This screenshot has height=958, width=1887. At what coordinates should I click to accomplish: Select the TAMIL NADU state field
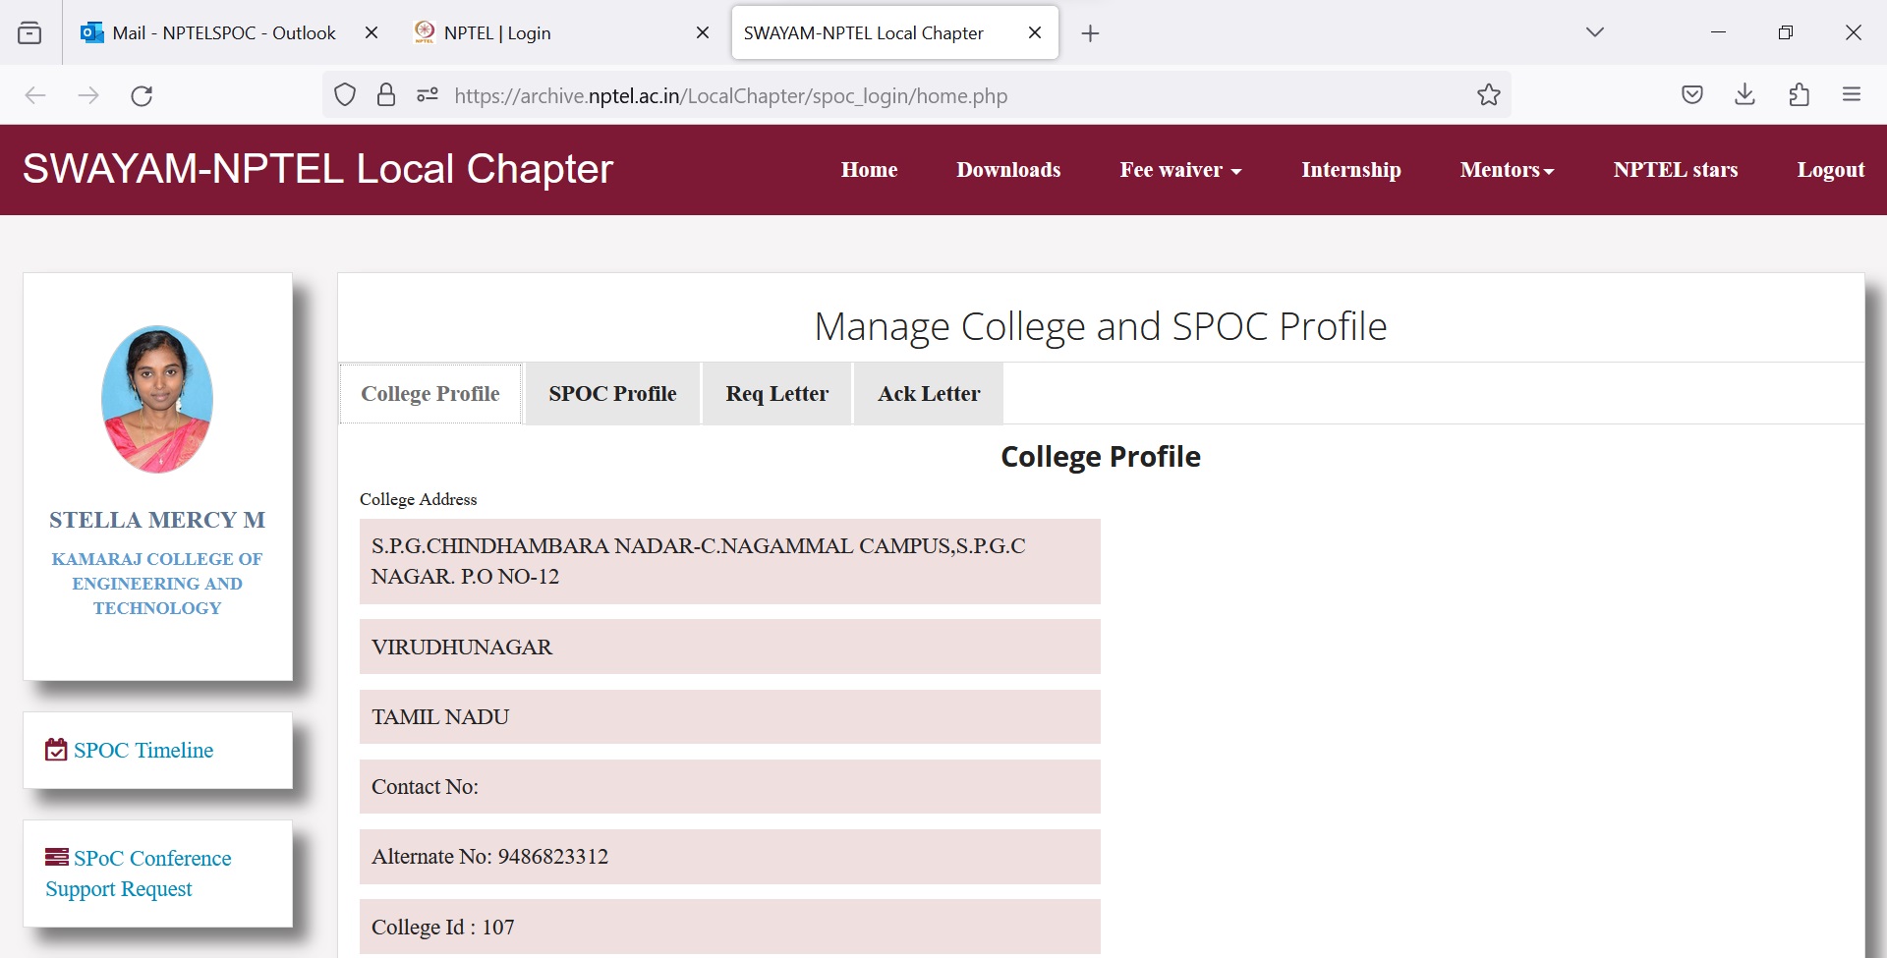729,716
